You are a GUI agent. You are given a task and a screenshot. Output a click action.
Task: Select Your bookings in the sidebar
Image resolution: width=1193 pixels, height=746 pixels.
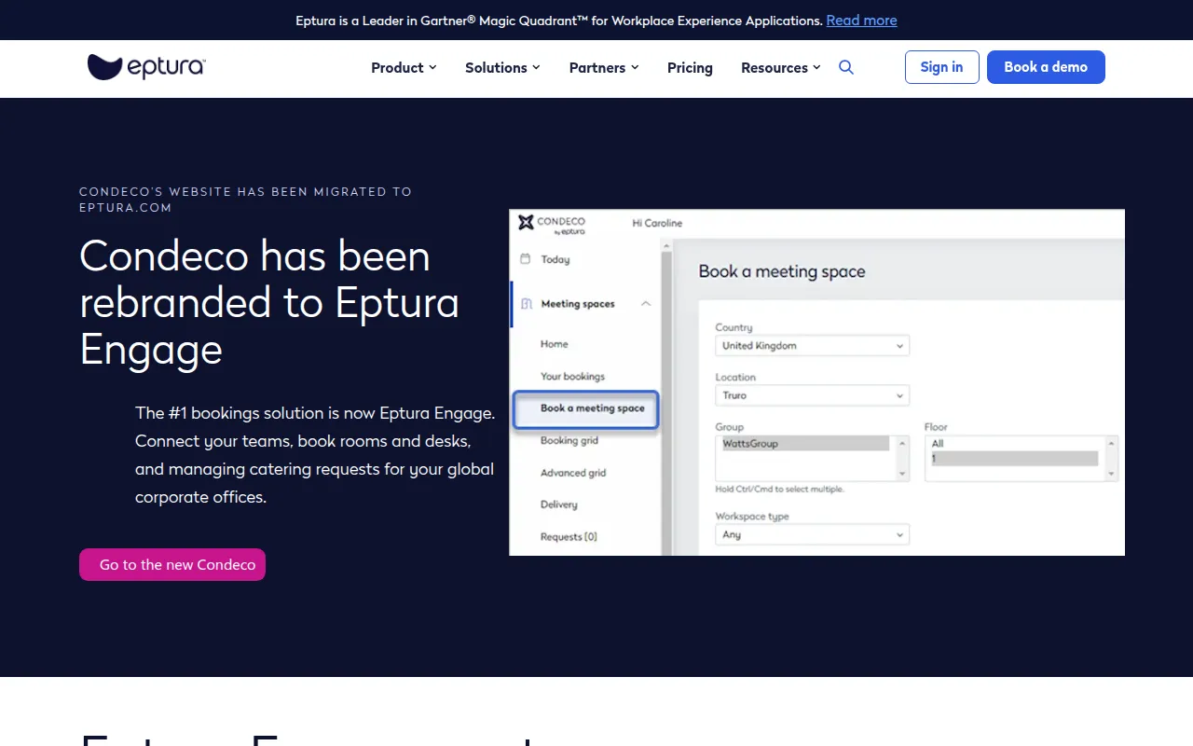(572, 377)
